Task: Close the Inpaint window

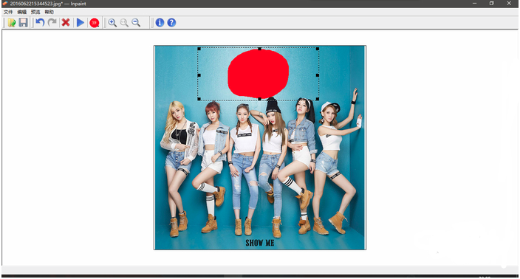Action: point(509,3)
